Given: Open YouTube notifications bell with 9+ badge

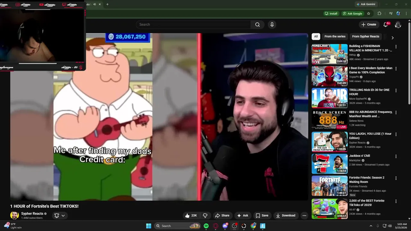Looking at the screenshot, I should [386, 25].
